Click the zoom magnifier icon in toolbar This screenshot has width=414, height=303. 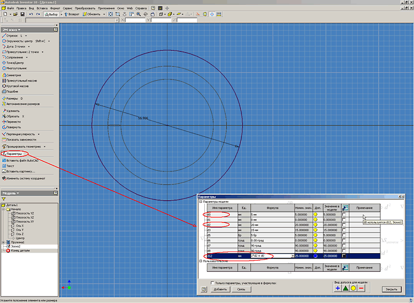pyautogui.click(x=139, y=14)
